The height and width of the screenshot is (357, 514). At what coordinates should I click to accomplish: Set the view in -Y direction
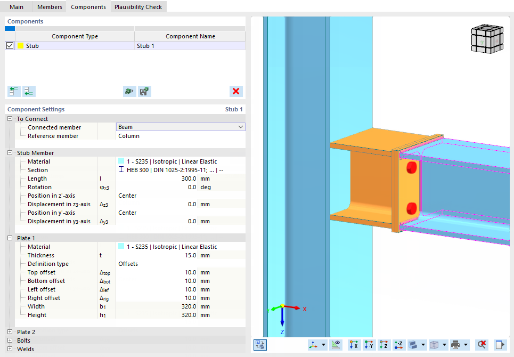coord(369,345)
